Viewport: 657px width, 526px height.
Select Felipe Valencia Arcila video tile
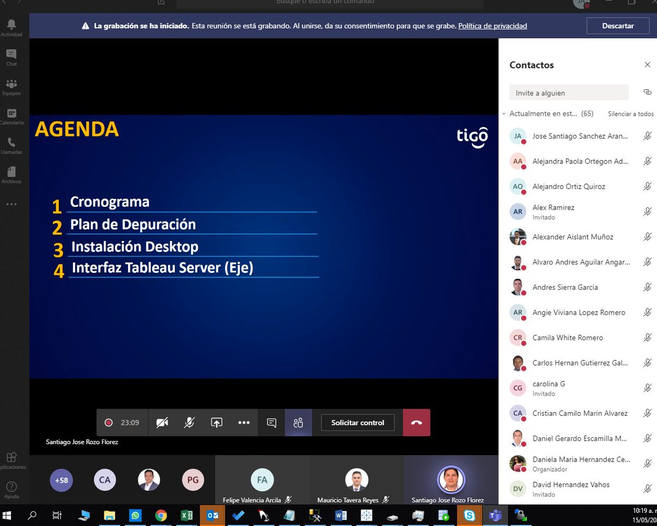(x=262, y=480)
